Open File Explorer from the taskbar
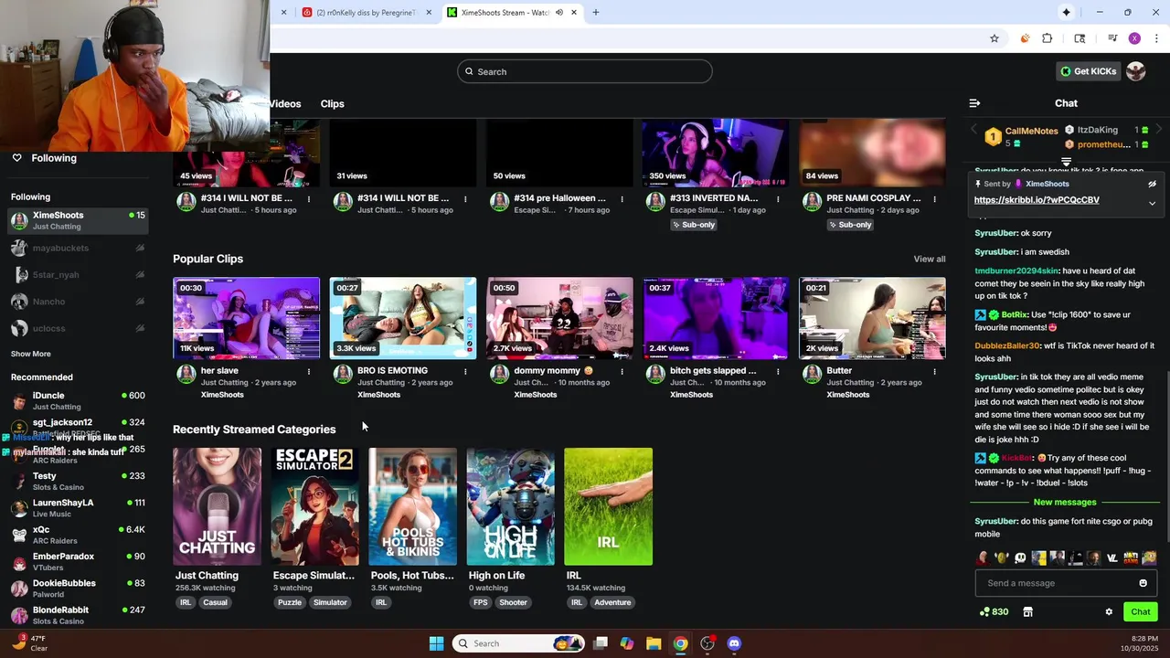The image size is (1170, 658). point(654,643)
